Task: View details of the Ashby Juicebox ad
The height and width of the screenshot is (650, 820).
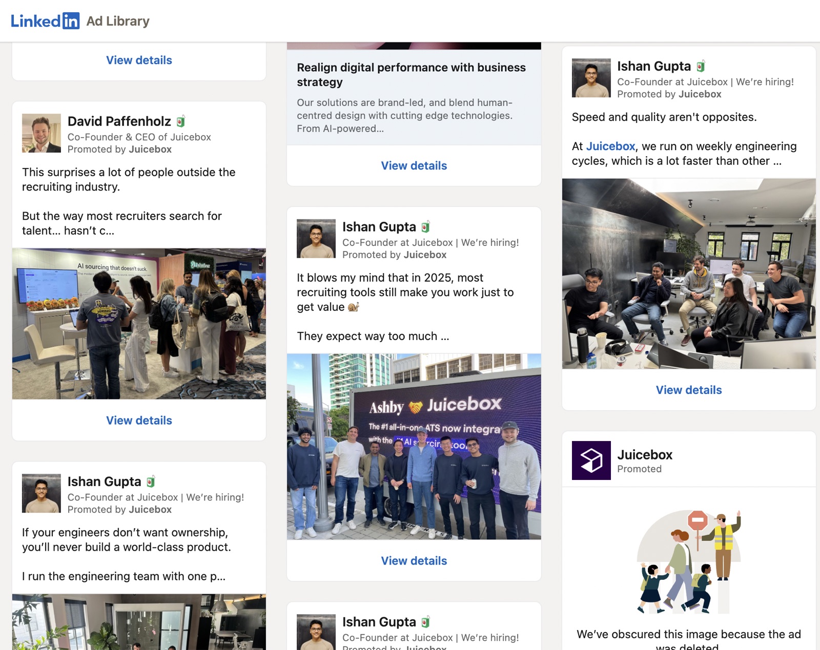Action: pyautogui.click(x=414, y=561)
